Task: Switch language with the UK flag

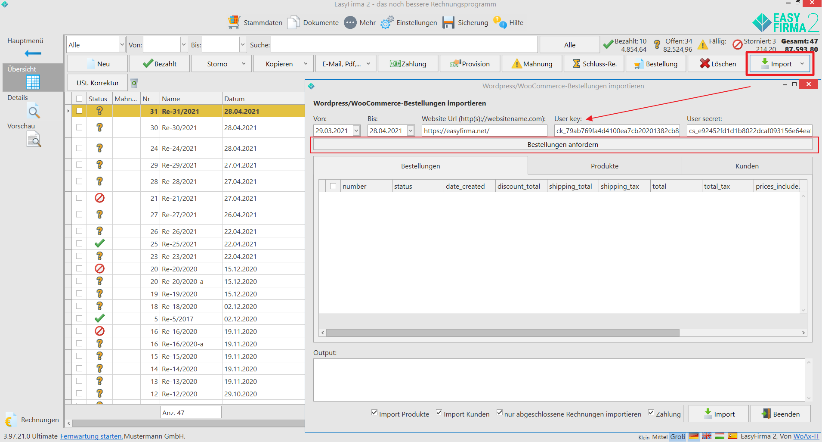Action: [x=707, y=436]
